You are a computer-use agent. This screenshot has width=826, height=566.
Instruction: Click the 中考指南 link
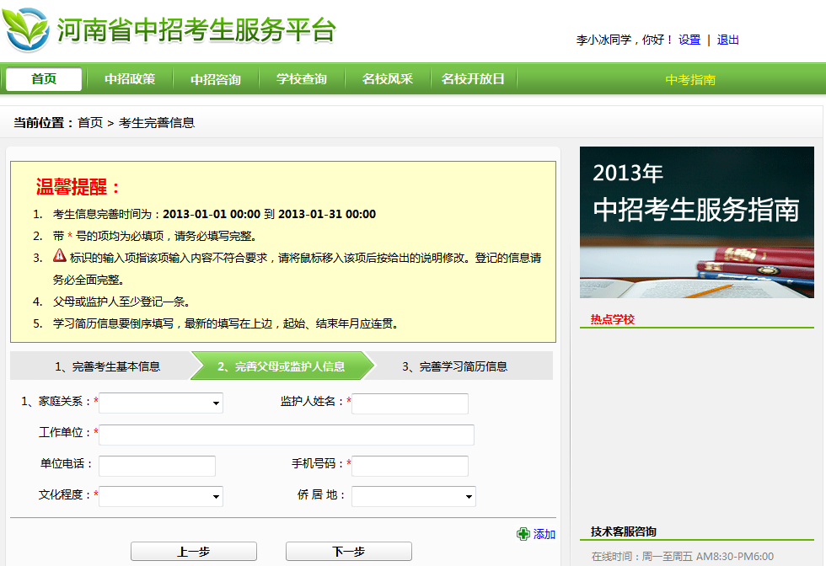click(x=690, y=80)
